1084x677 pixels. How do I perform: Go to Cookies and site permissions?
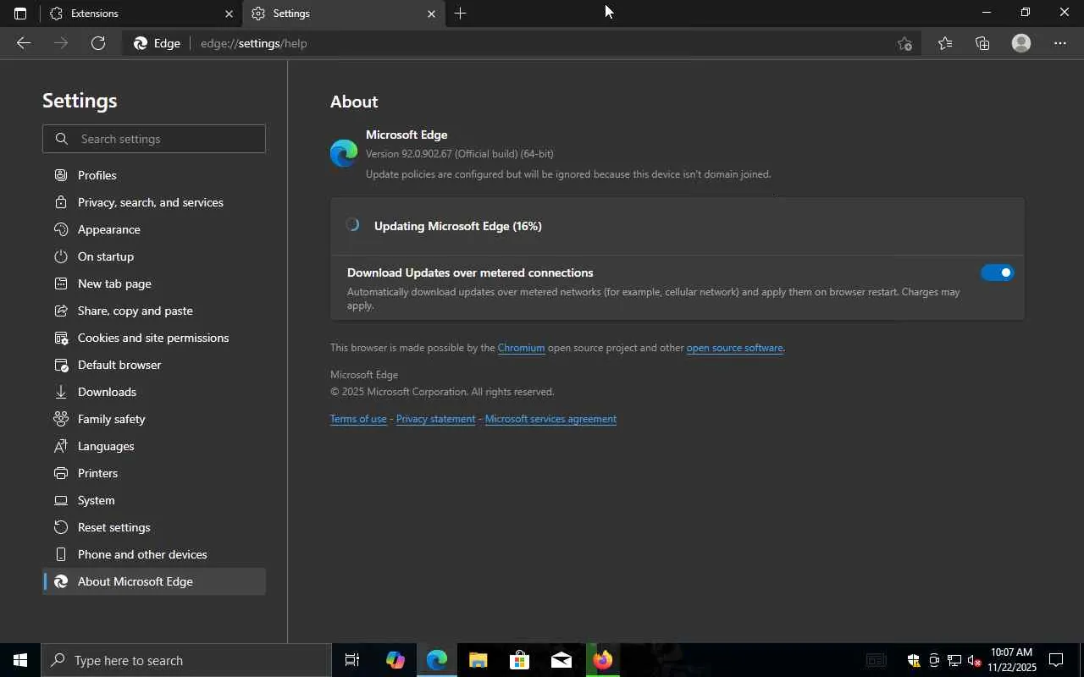click(x=154, y=338)
